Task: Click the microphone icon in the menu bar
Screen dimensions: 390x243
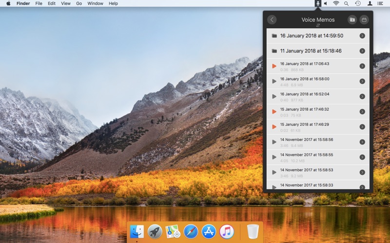Action: 318,3
